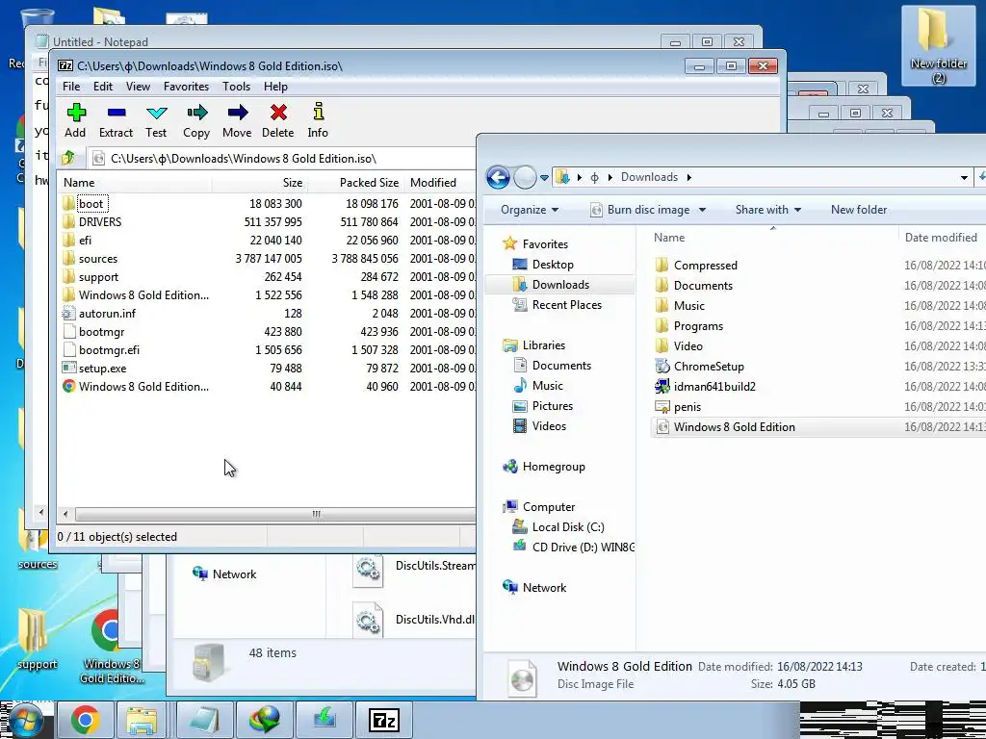Click the Forward arrow in Explorer window

pos(525,177)
